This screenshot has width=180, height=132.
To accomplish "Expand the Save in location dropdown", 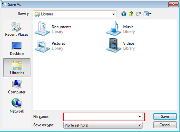I will coord(114,14).
